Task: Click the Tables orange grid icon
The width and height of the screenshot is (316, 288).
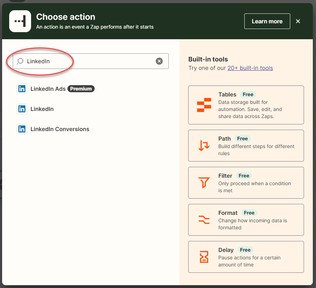Action: pos(204,105)
